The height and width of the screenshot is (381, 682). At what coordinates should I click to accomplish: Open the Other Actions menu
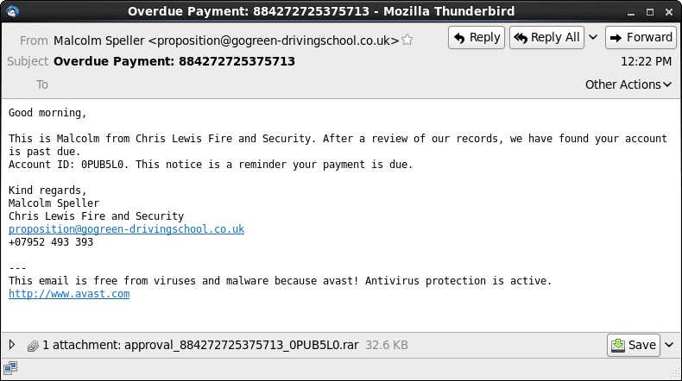tap(628, 84)
